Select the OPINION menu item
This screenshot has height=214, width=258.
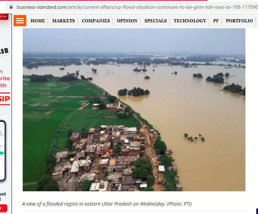127,21
